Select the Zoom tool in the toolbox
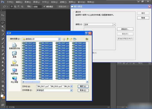Screen dimensions: 152x109 pyautogui.click(x=3, y=90)
